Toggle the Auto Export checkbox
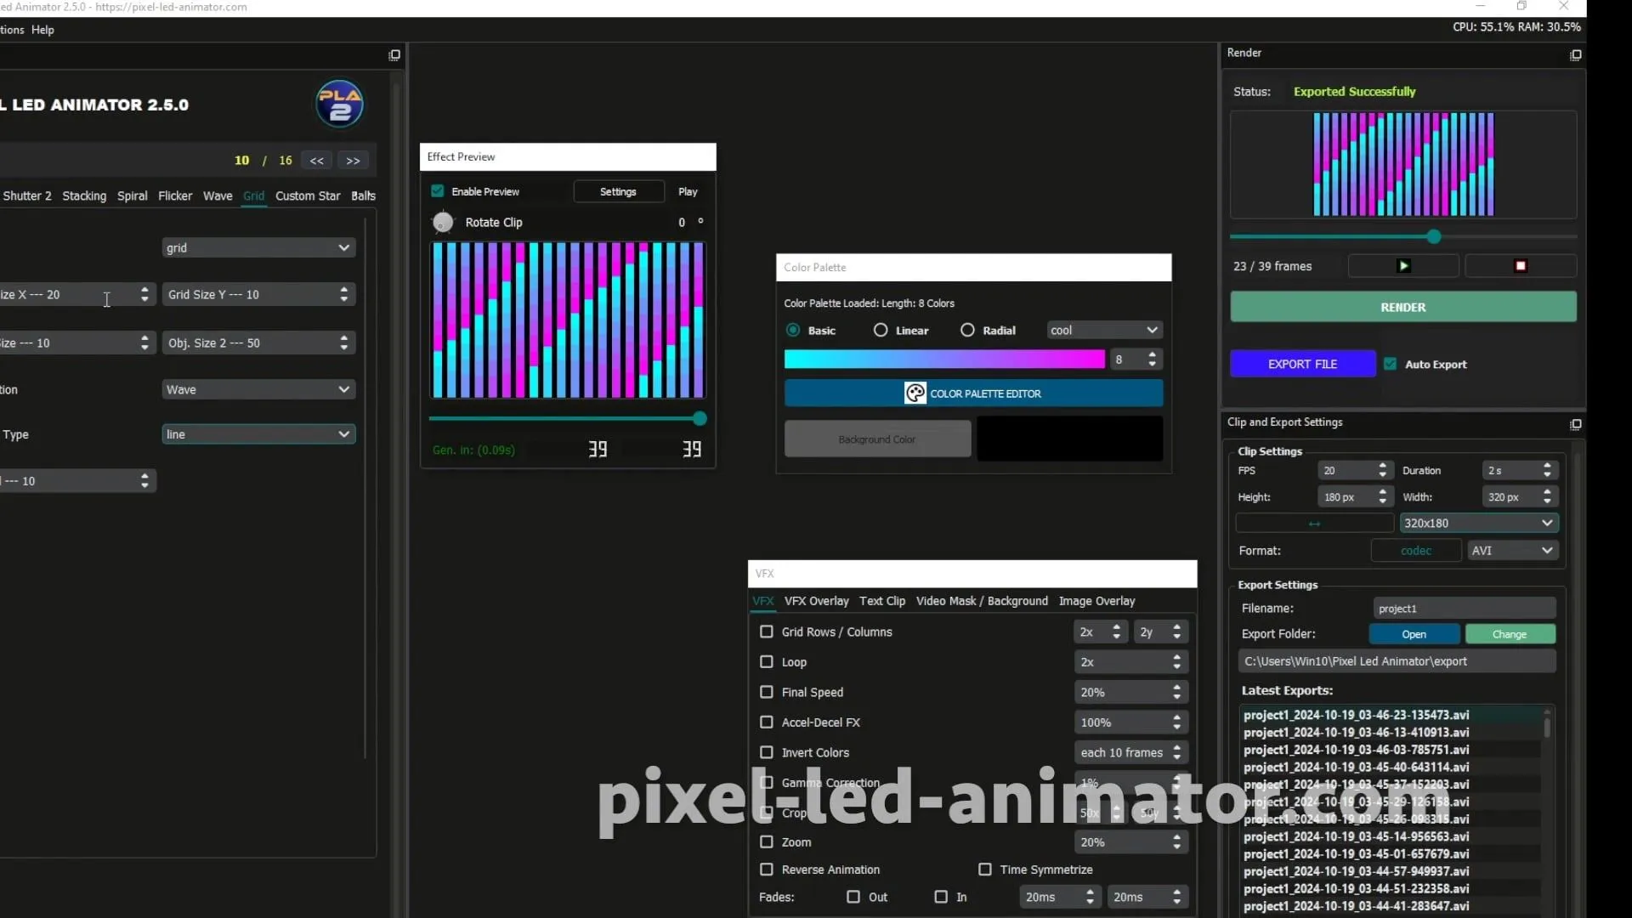The width and height of the screenshot is (1632, 918). (x=1391, y=364)
